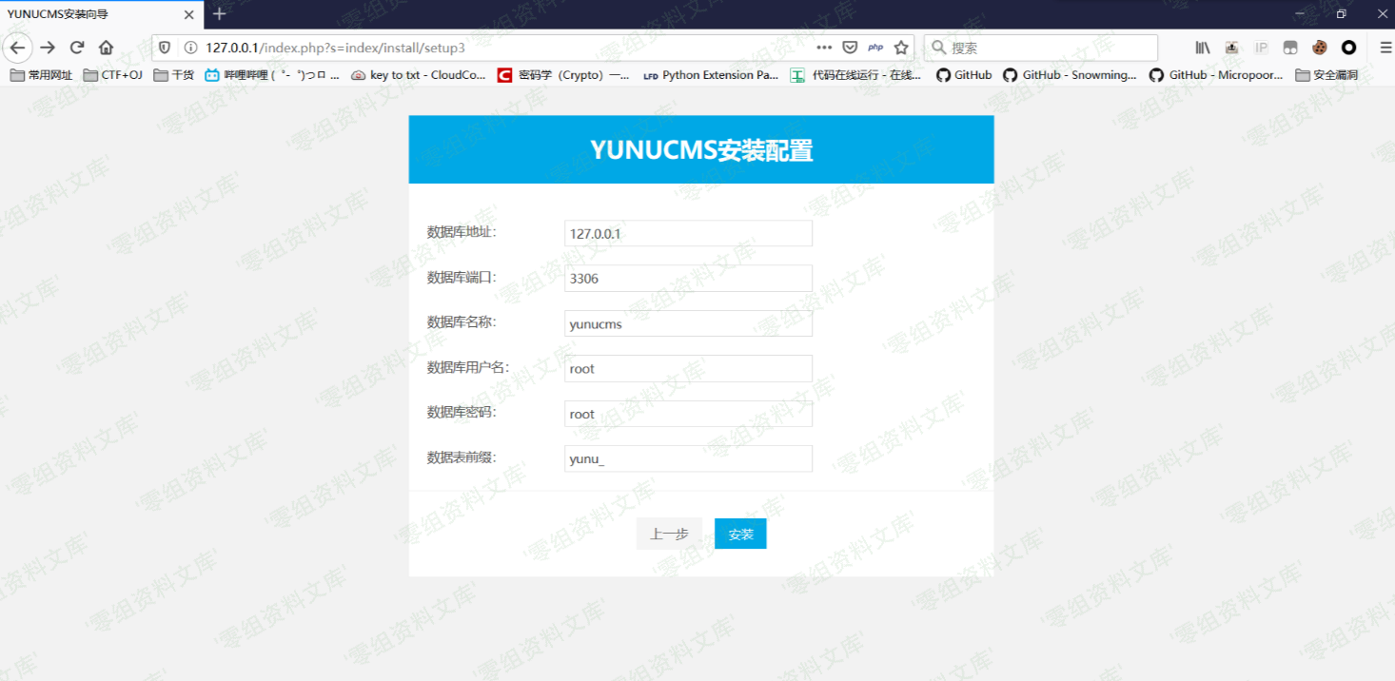This screenshot has height=681, width=1395.
Task: Open the first GitHub bookmark
Action: 964,75
